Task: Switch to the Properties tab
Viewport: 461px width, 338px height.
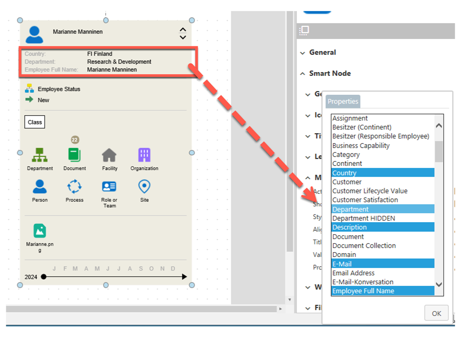Action: [x=343, y=102]
